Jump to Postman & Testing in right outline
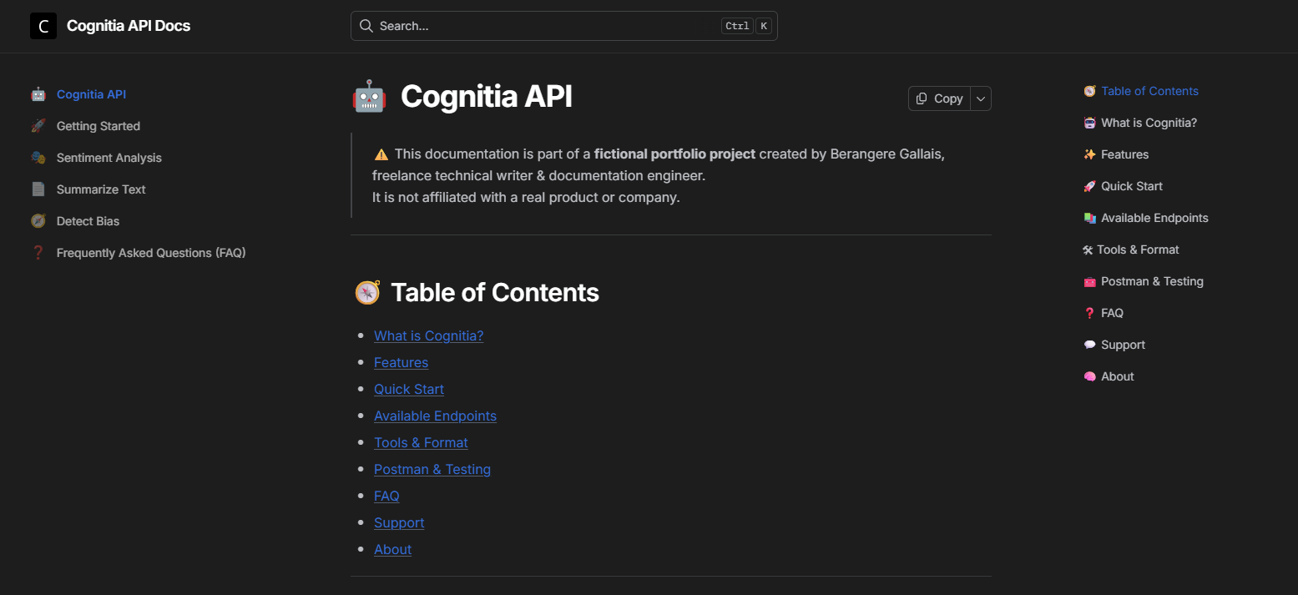 click(1152, 281)
